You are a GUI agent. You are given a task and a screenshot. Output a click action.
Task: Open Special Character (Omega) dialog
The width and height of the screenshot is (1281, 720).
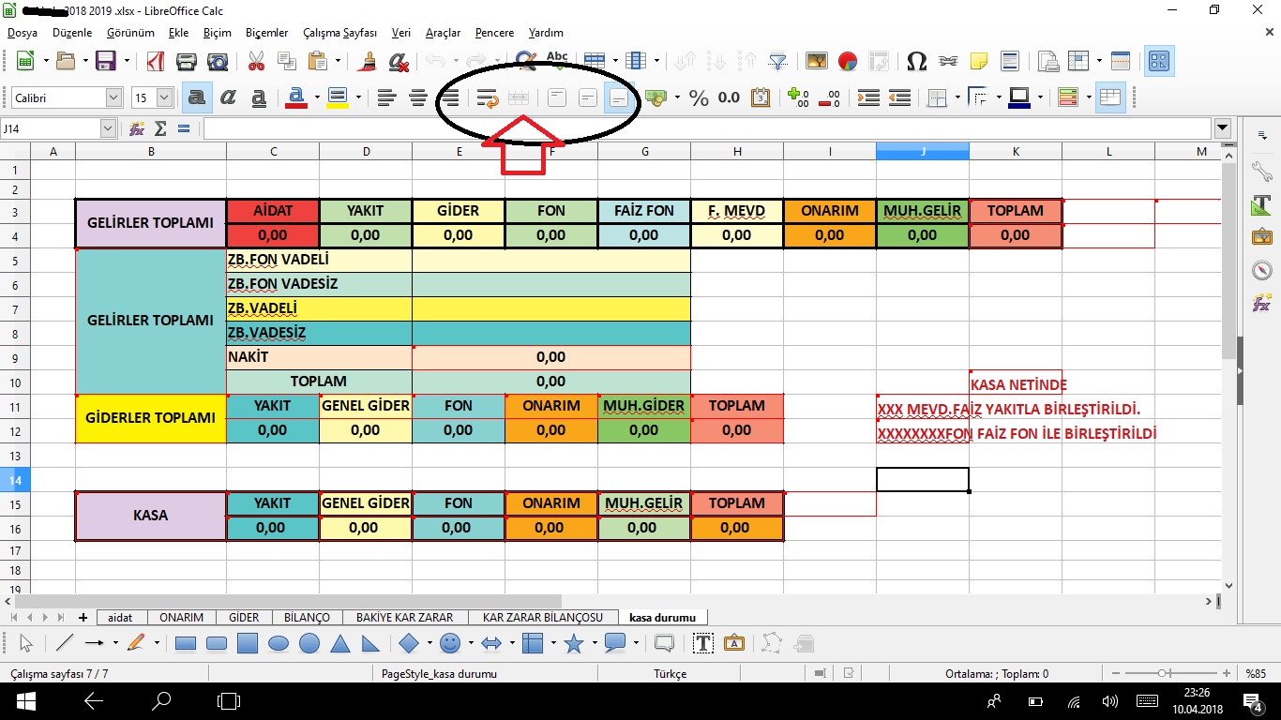[x=917, y=61]
